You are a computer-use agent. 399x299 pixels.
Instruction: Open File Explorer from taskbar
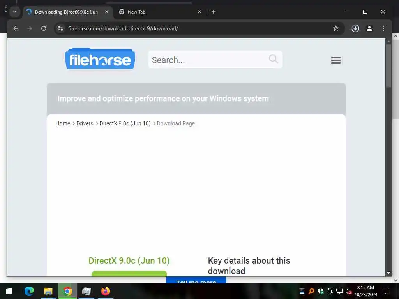tap(48, 291)
